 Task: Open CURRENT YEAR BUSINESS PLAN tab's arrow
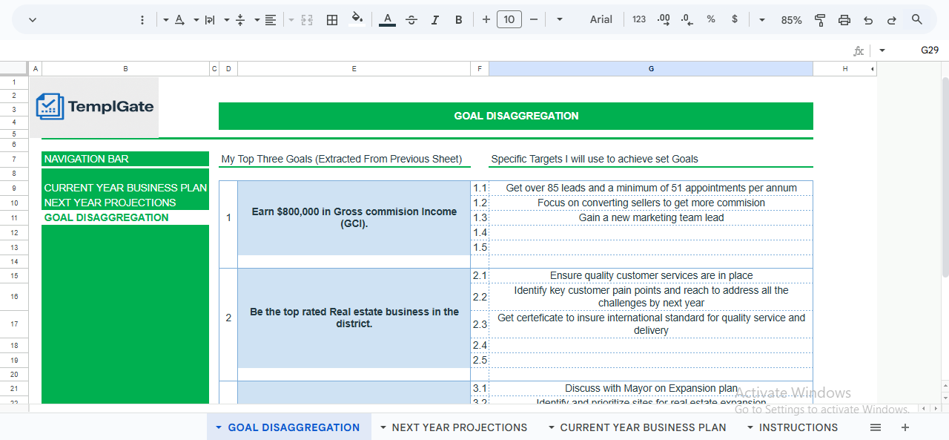pyautogui.click(x=551, y=427)
